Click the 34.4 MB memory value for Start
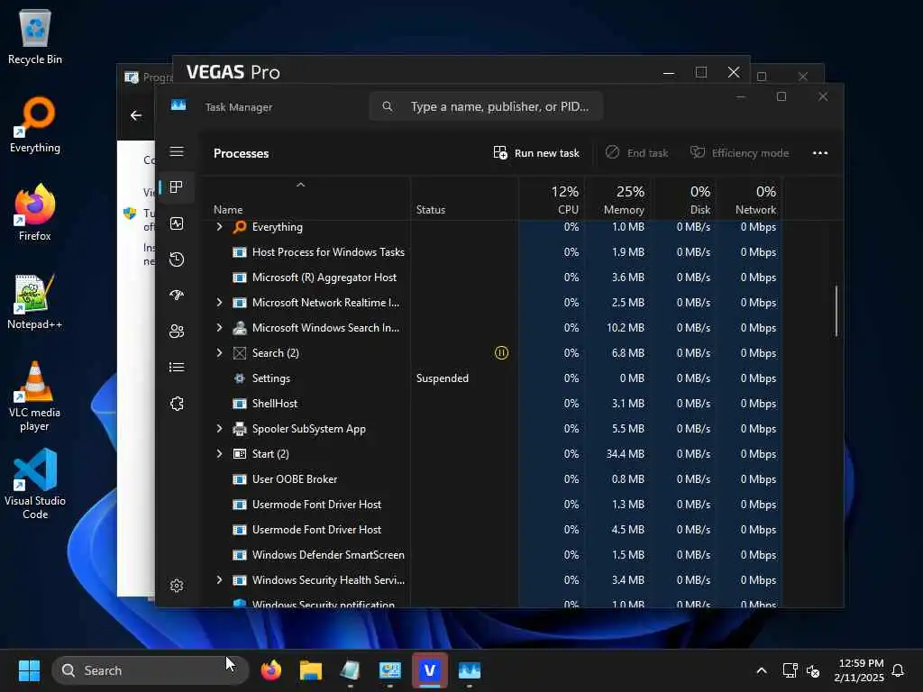923x692 pixels. pyautogui.click(x=626, y=454)
